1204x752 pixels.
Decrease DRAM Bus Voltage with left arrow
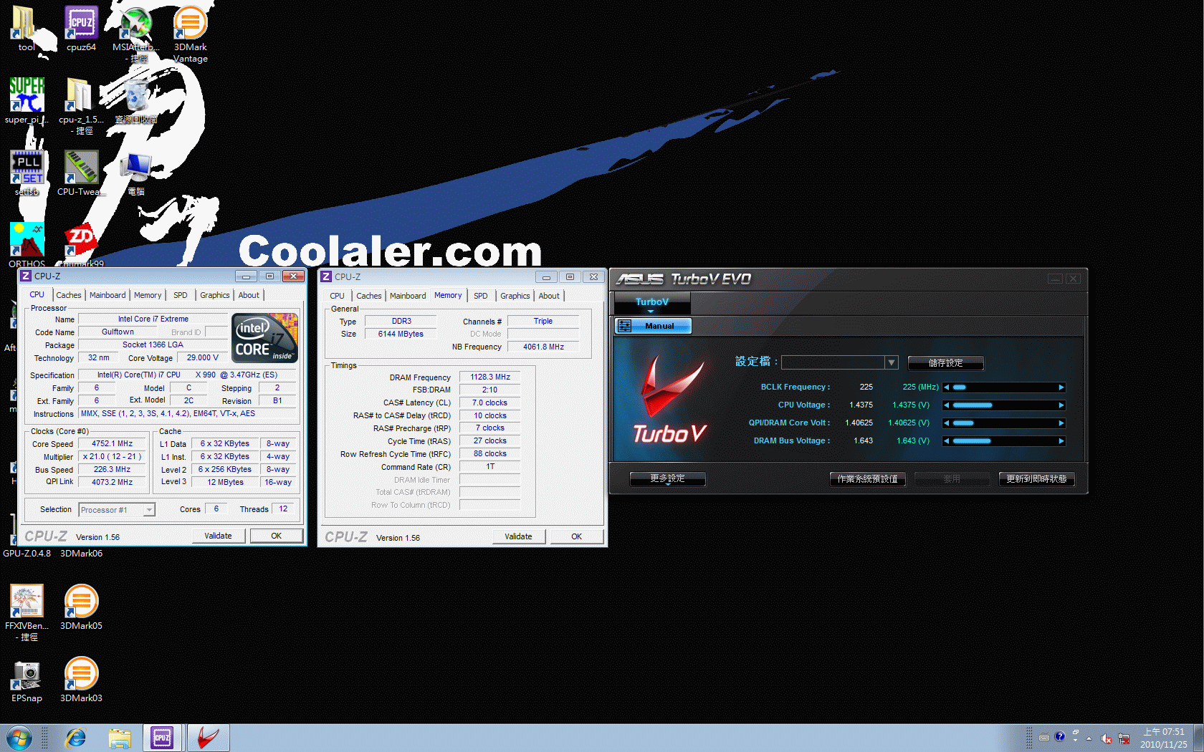[x=946, y=441]
